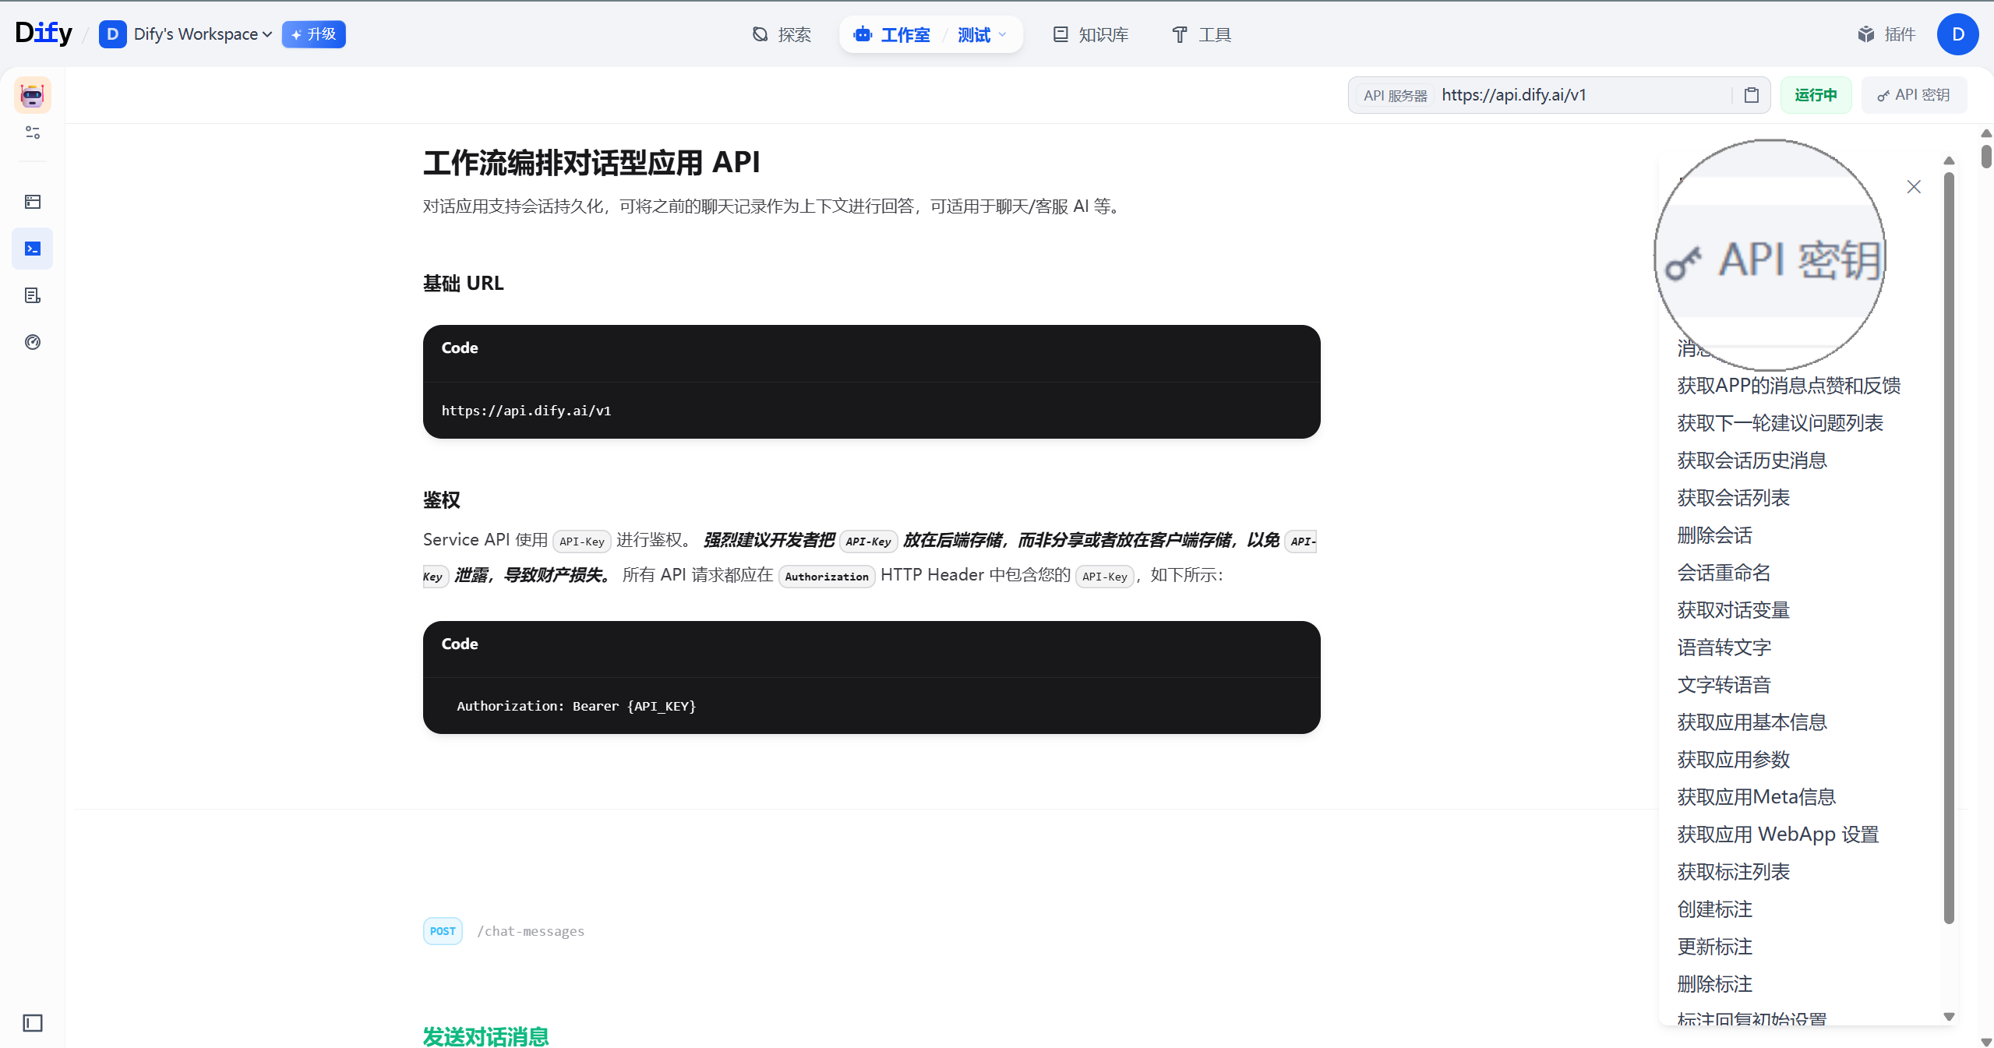Open app settings sliders icon in sidebar
This screenshot has width=1994, height=1048.
pos(33,132)
